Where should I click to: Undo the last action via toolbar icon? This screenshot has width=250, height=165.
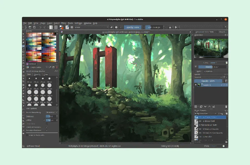[41, 27]
